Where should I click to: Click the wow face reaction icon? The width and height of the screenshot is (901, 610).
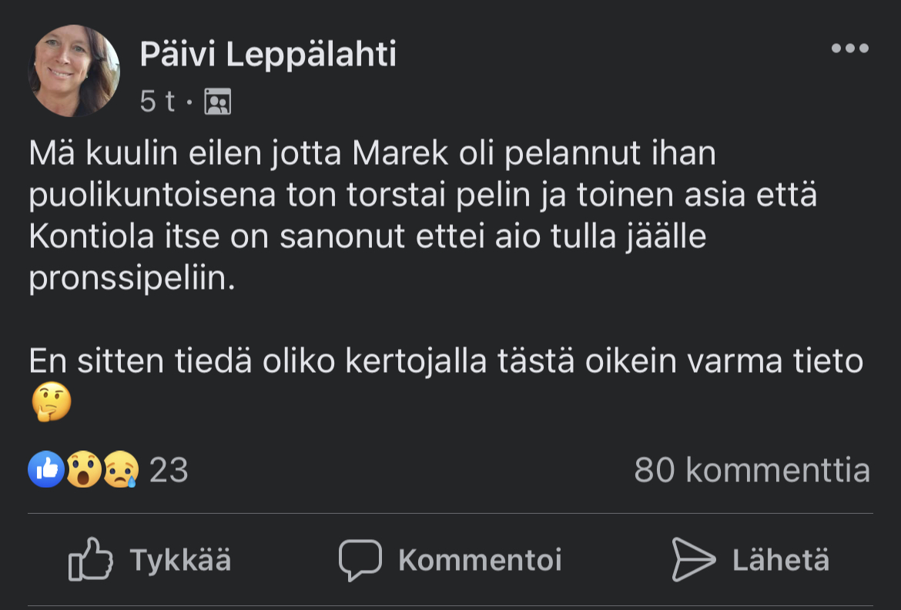pyautogui.click(x=83, y=469)
